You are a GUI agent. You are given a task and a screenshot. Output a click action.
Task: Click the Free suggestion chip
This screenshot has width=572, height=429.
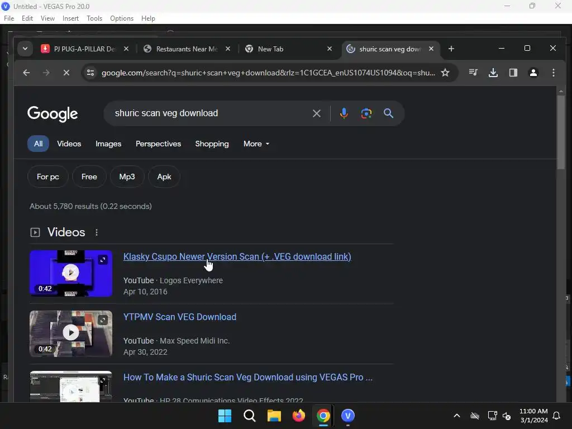click(89, 177)
